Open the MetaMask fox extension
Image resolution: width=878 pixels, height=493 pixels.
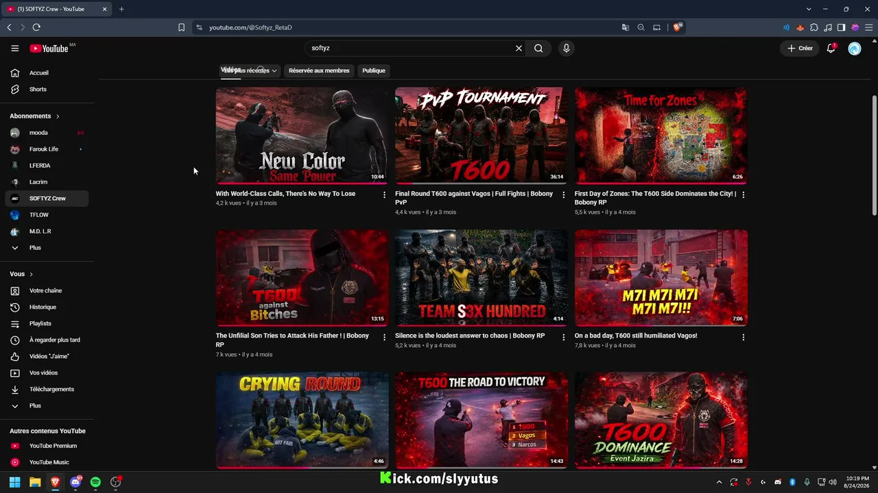click(x=800, y=27)
